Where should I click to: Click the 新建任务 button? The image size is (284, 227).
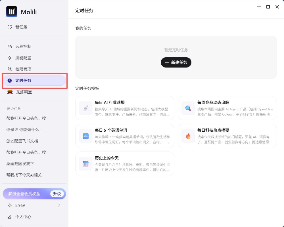(x=176, y=62)
